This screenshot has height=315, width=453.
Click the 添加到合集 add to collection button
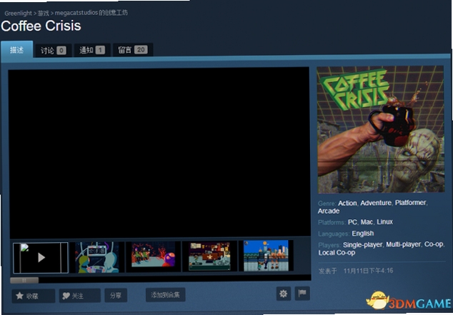[166, 295]
